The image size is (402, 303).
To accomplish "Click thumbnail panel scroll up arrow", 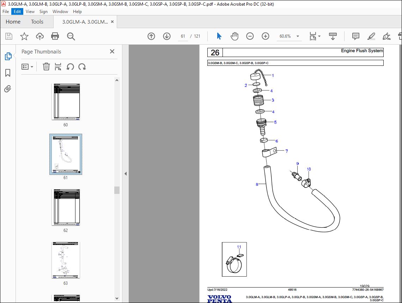I will point(117,80).
